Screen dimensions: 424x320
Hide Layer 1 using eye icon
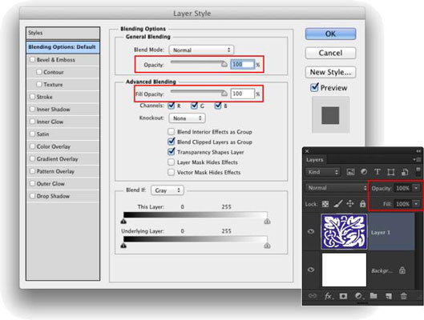click(x=311, y=231)
